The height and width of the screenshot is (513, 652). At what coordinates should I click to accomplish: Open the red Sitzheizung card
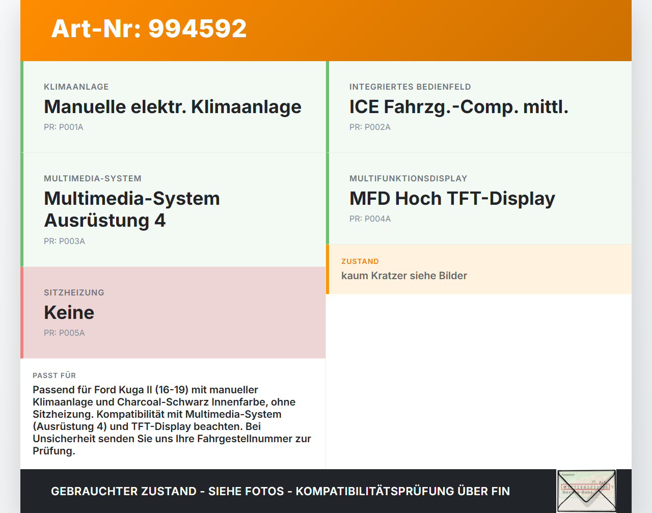[x=173, y=313]
